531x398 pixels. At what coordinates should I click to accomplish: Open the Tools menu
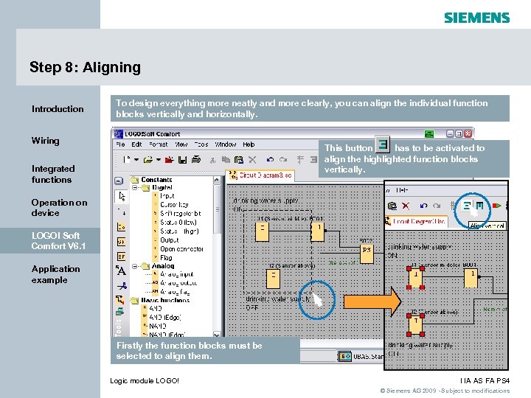(201, 144)
